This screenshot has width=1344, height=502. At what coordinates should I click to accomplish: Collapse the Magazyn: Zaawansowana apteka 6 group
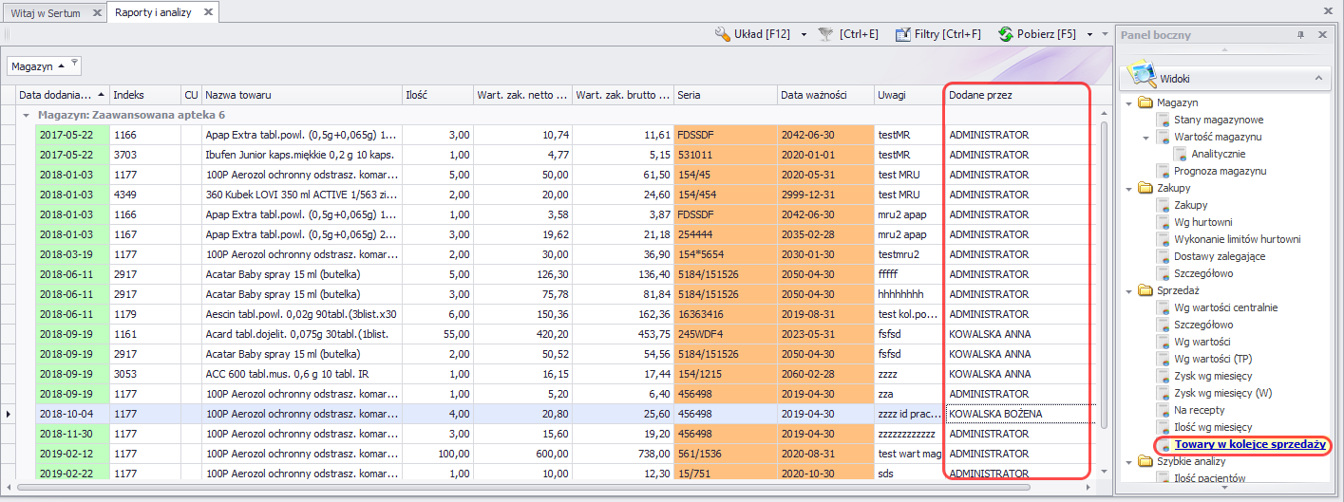coord(27,115)
